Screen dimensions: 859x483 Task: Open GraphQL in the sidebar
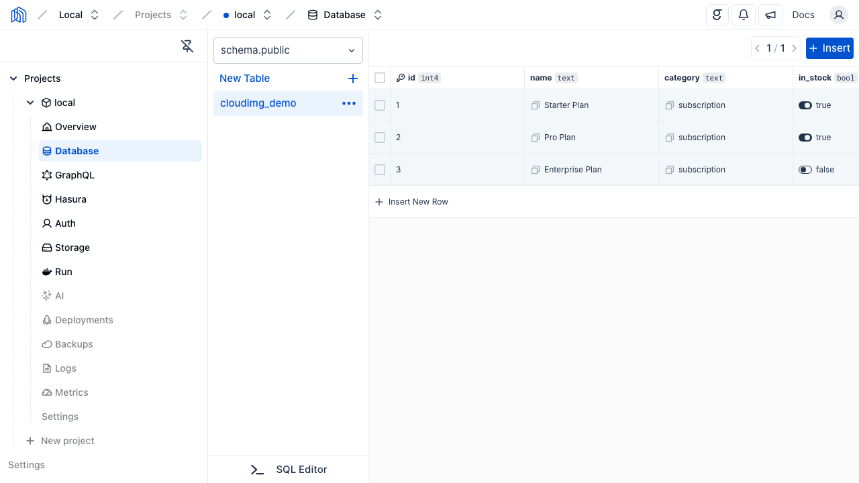(x=121, y=175)
